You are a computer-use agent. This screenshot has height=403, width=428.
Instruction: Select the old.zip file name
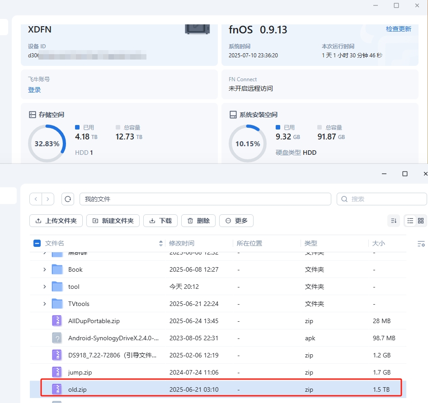pos(77,389)
